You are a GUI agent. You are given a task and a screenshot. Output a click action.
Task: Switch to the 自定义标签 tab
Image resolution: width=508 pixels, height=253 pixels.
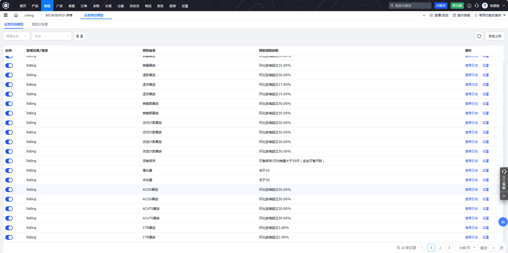(x=40, y=24)
